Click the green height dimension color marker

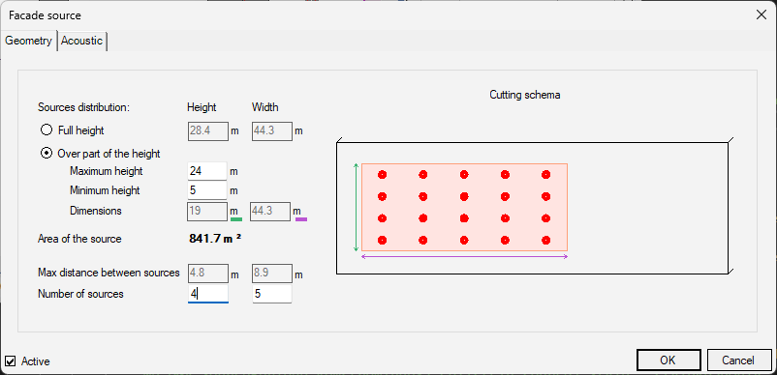pos(236,218)
